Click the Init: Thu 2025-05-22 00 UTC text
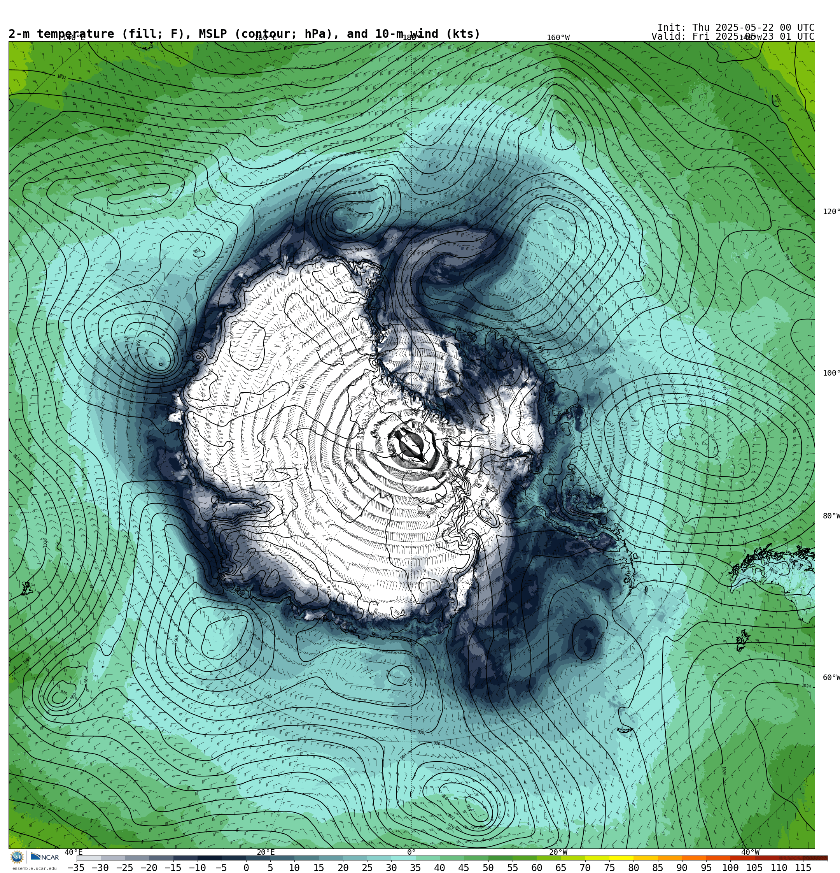The height and width of the screenshot is (873, 840). (x=736, y=27)
